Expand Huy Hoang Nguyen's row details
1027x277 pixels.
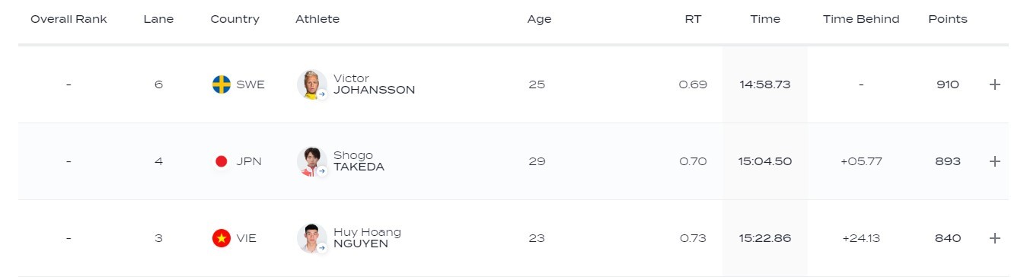pyautogui.click(x=994, y=238)
